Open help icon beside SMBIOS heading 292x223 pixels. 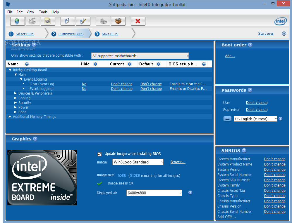244,151
